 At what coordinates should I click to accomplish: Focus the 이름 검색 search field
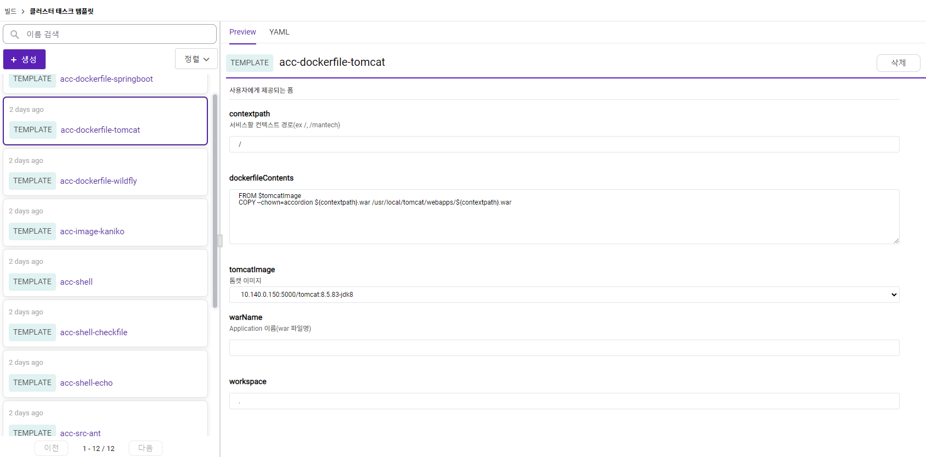click(x=110, y=34)
